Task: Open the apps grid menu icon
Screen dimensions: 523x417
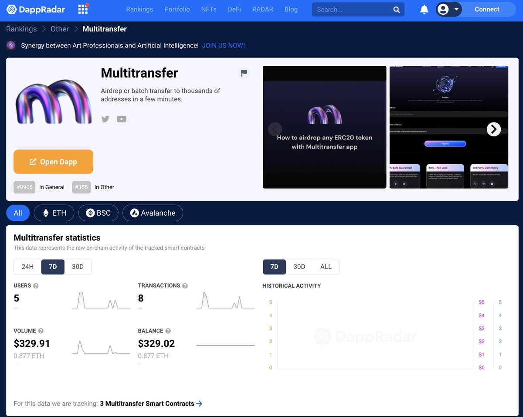Action: click(83, 9)
